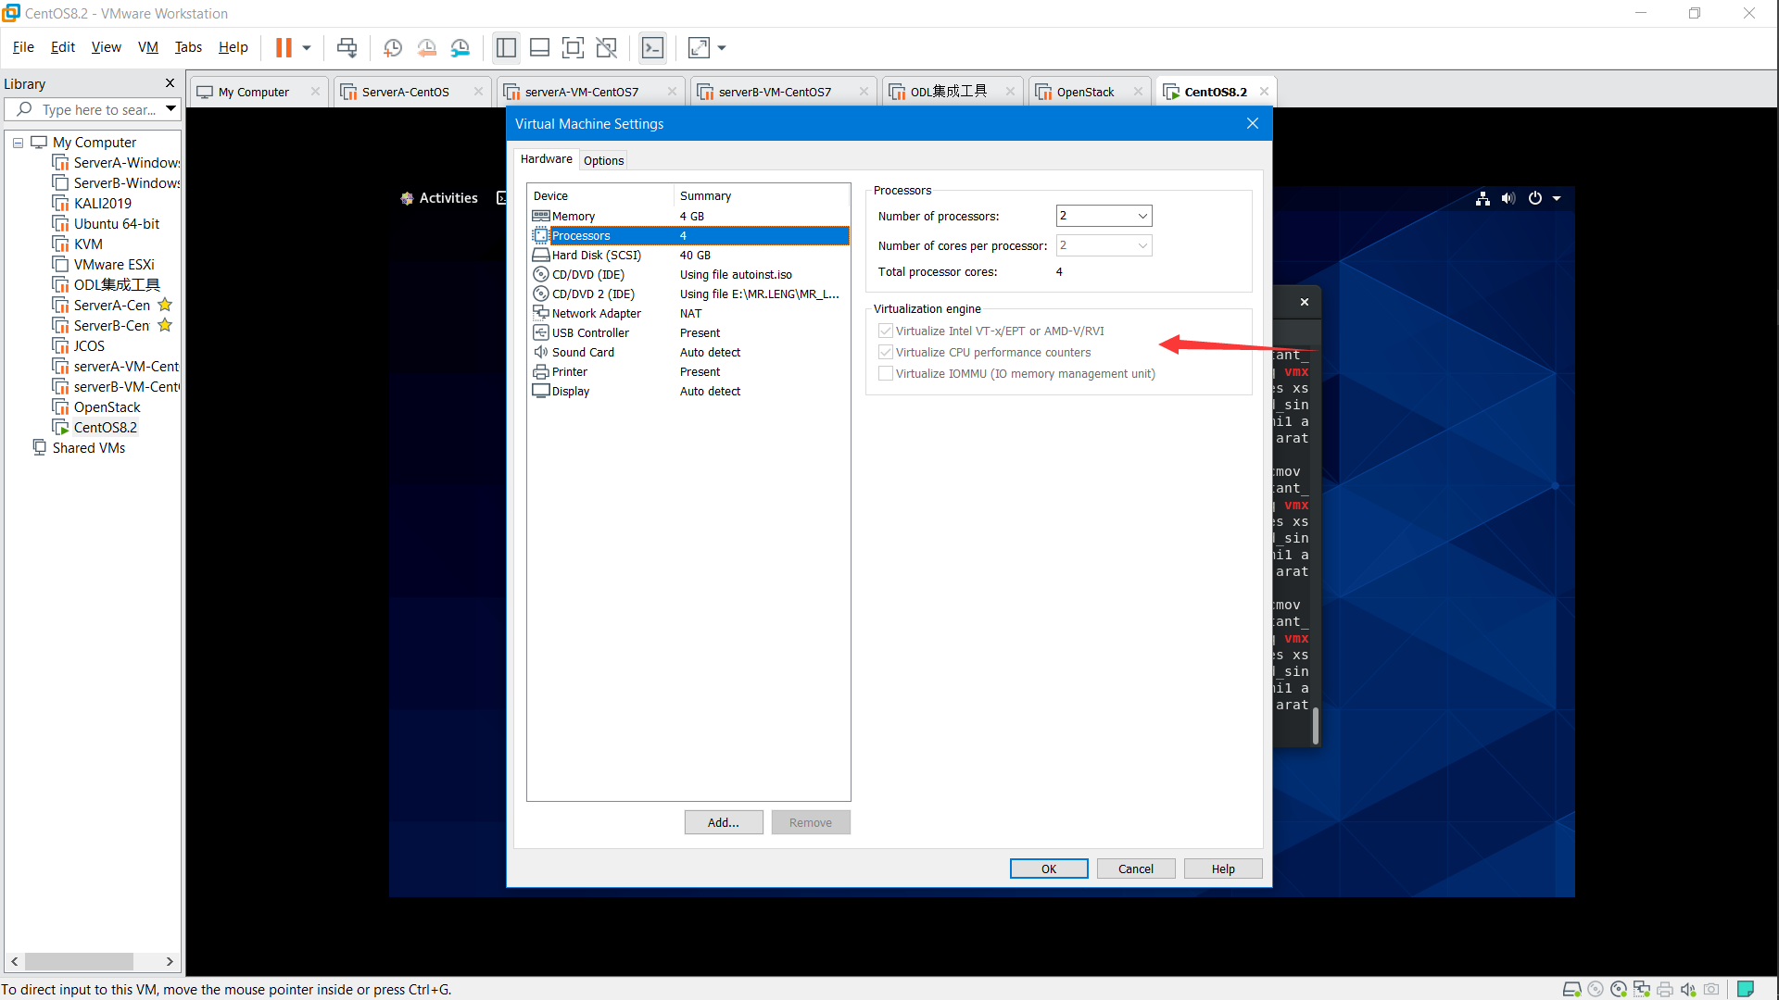Switch to the Hardware tab
Screen dimensions: 1779x1000
546,158
